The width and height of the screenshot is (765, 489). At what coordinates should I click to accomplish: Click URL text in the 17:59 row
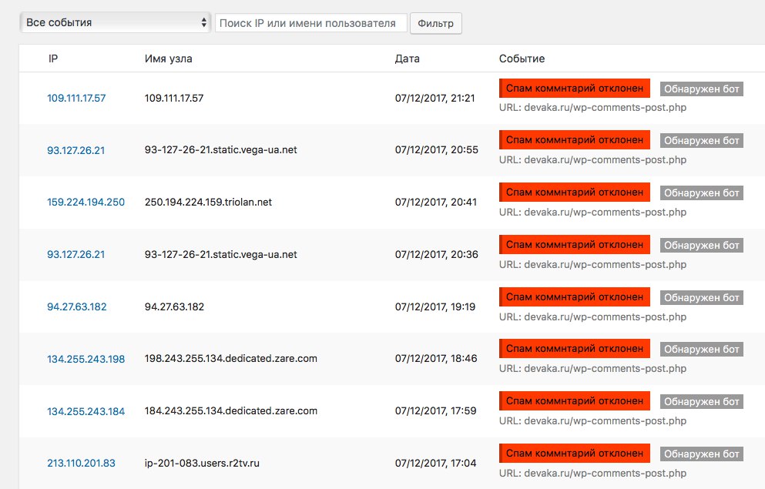[x=592, y=420]
